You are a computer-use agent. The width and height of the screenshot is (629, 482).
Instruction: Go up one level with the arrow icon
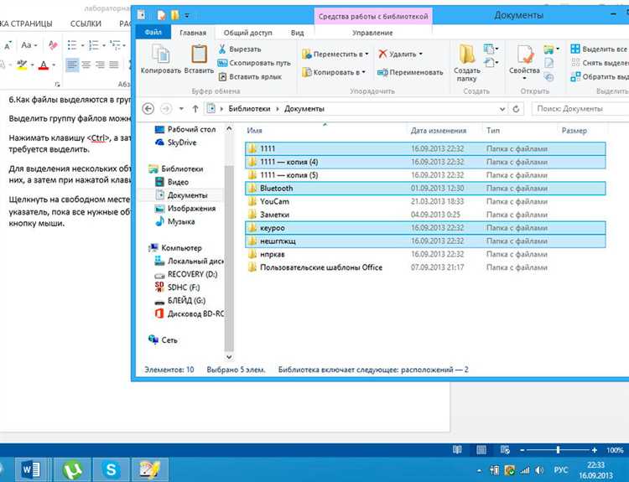(x=195, y=109)
